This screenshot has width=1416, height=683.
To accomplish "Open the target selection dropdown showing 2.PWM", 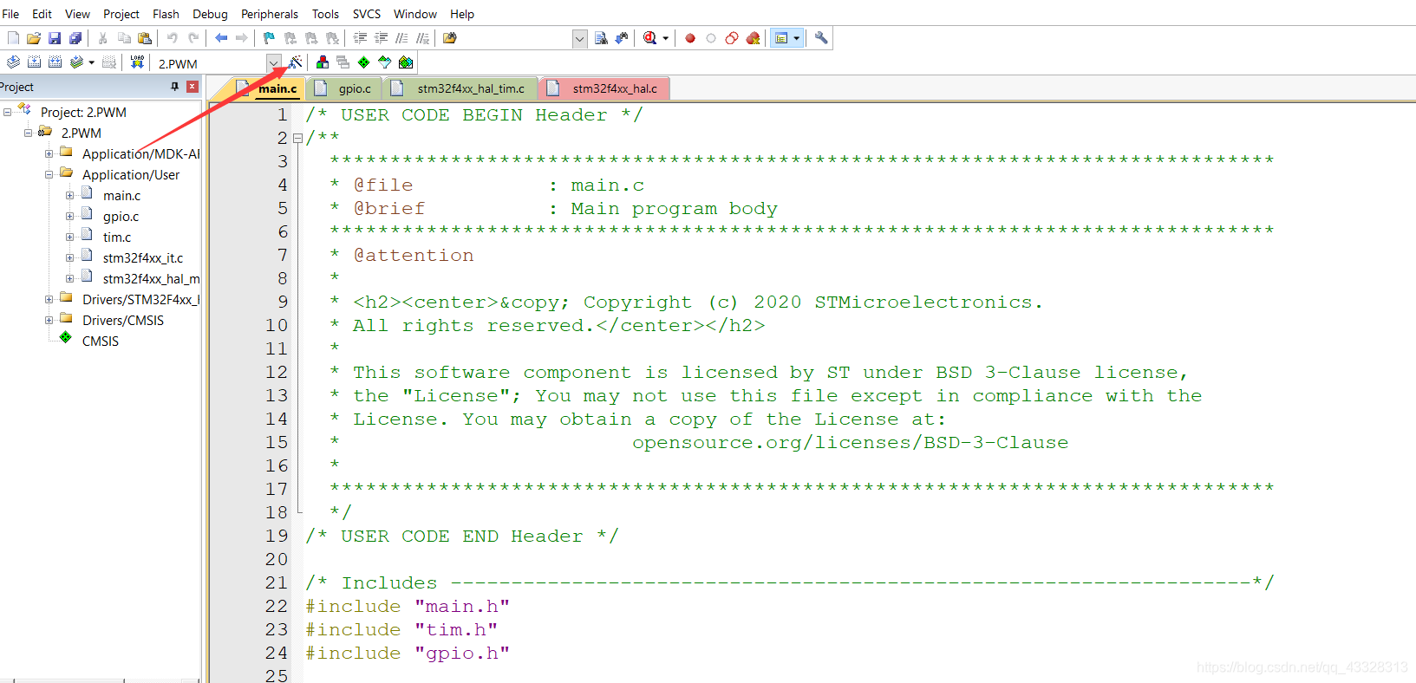I will 273,63.
